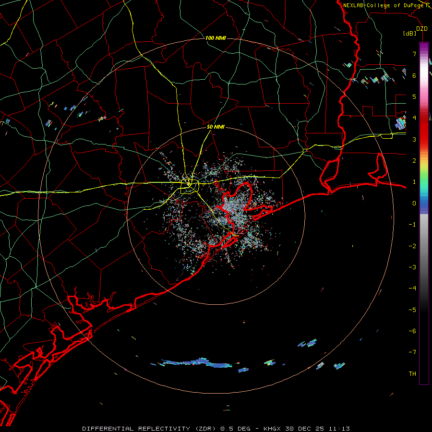Select the "4" value on the dB scale
432x432 pixels.
coord(414,118)
